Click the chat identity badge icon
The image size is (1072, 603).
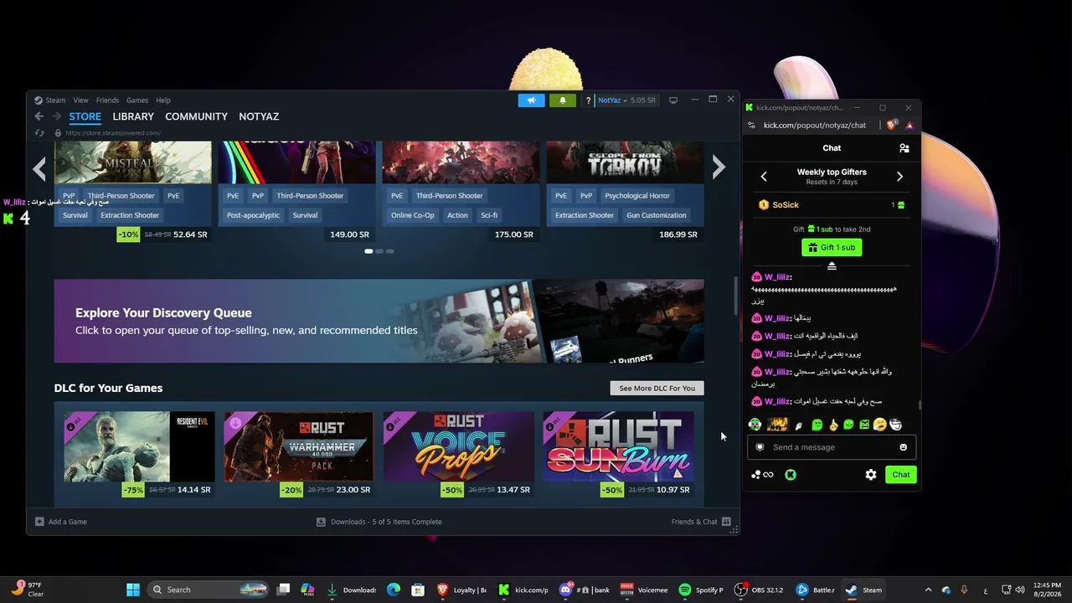760,447
